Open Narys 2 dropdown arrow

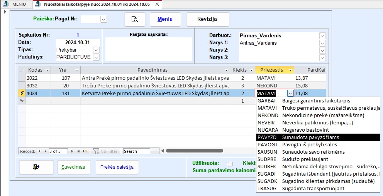(322, 50)
